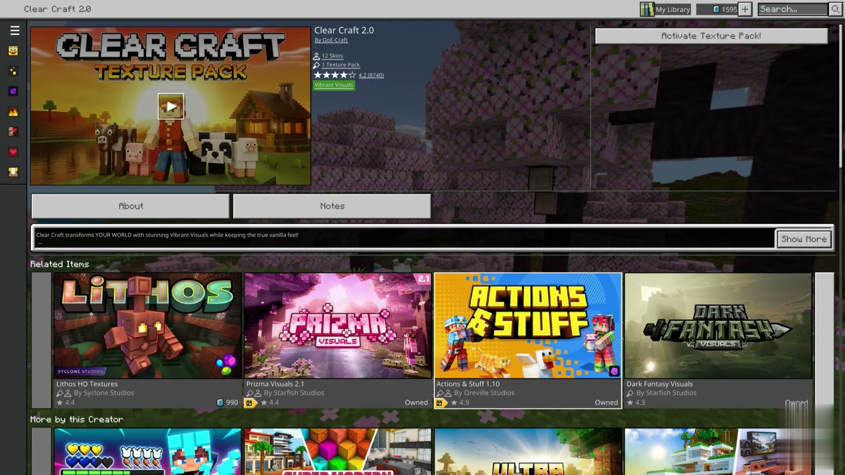The image size is (845, 475).
Task: Open Actions & Stuff thumbnail
Action: pos(528,325)
